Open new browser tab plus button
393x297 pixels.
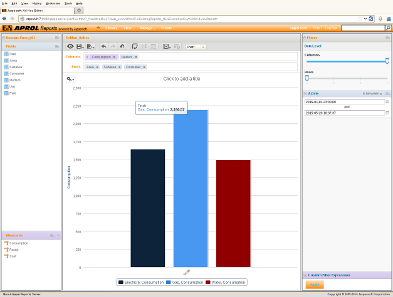tap(79, 11)
